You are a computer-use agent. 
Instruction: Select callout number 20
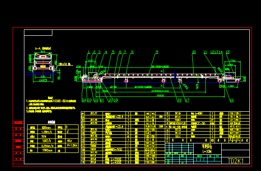[x=111, y=100]
